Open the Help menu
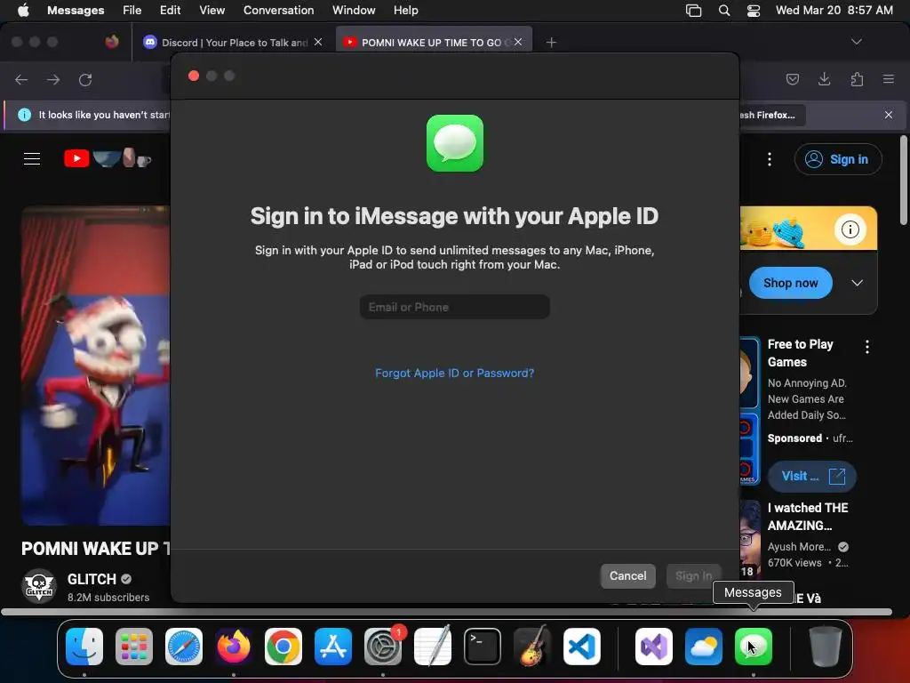The height and width of the screenshot is (683, 910). 405,11
